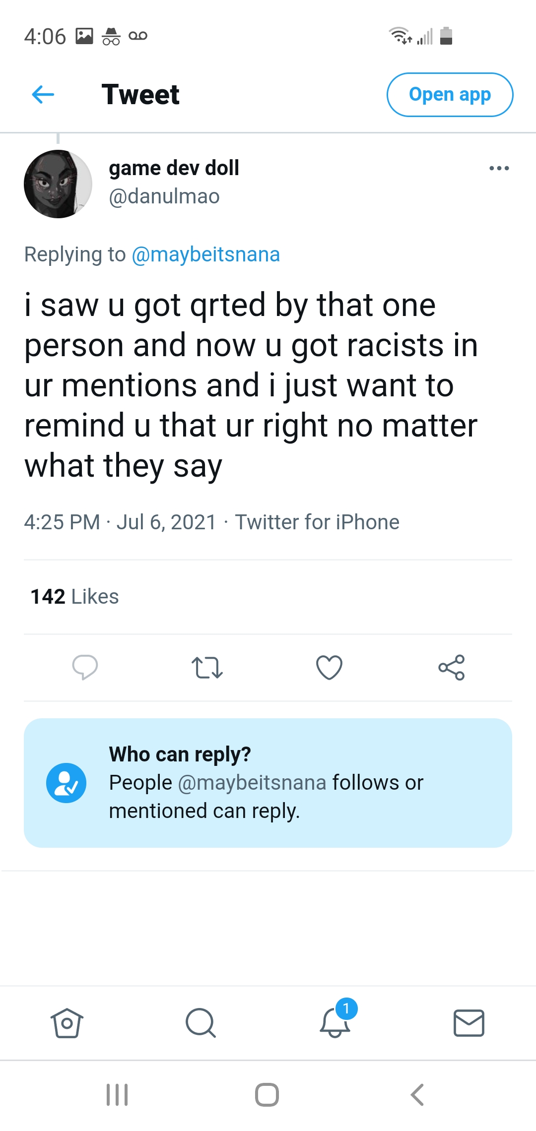This screenshot has width=536, height=1131.
Task: Go to Home tab in bottom bar
Action: pos(67,1023)
